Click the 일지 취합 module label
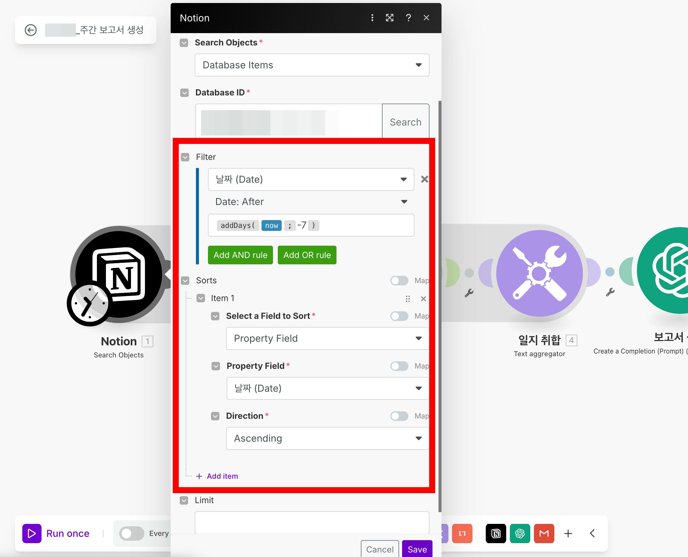 540,340
